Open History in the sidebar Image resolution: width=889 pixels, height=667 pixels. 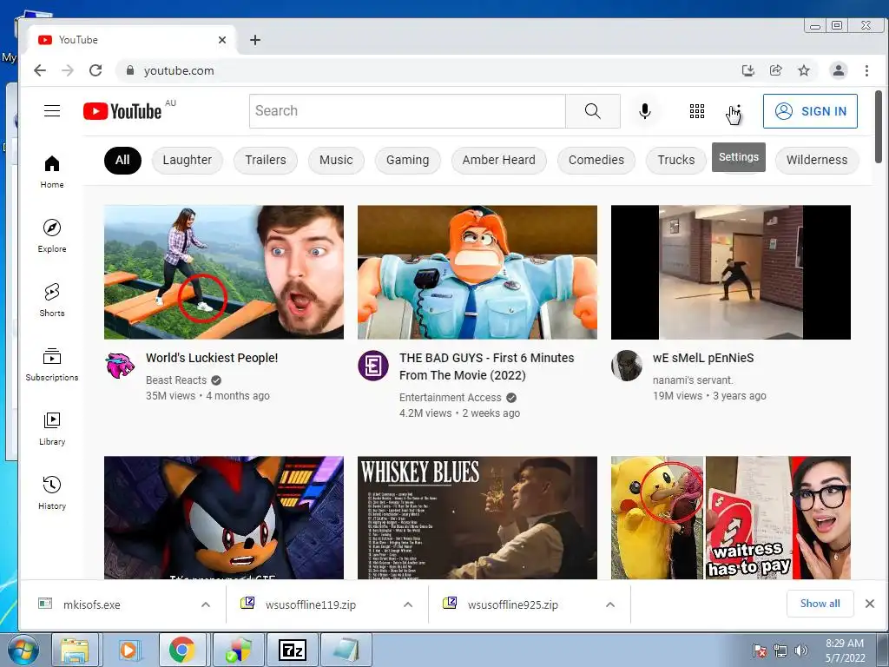pyautogui.click(x=52, y=492)
